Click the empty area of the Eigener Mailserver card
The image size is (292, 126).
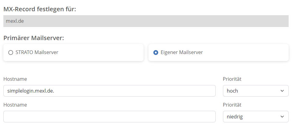[247, 53]
